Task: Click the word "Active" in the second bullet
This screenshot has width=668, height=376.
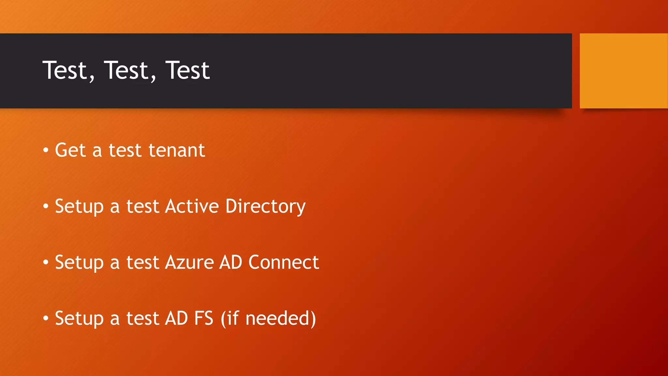Action: pos(192,207)
